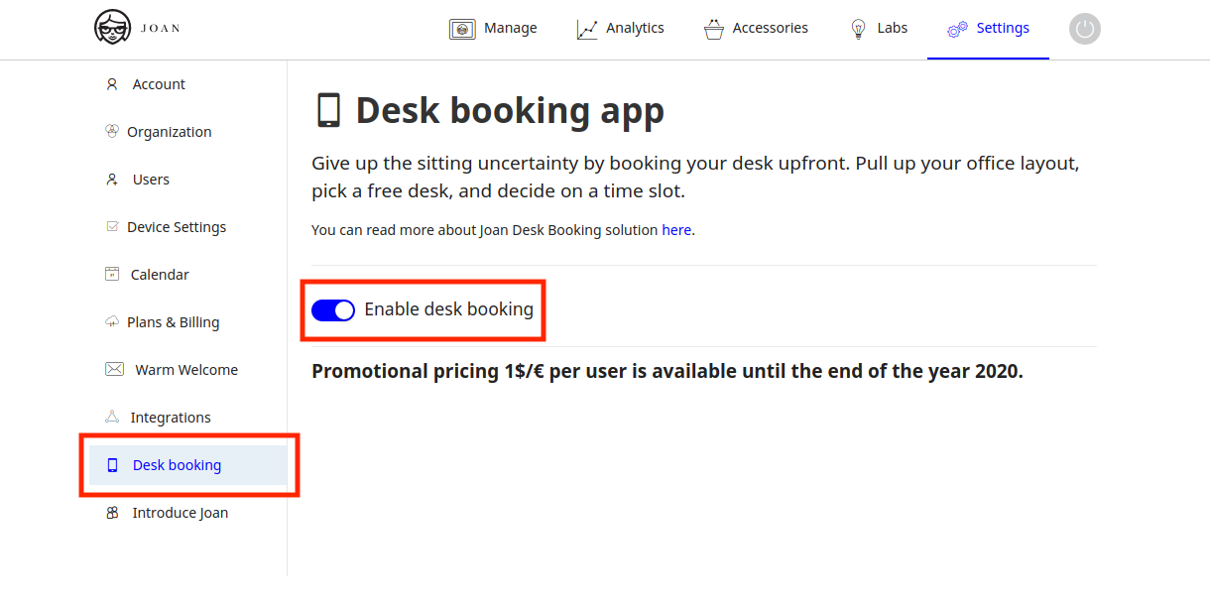Image resolution: width=1210 pixels, height=608 pixels.
Task: Select Desk booking sidebar item
Action: (x=188, y=465)
